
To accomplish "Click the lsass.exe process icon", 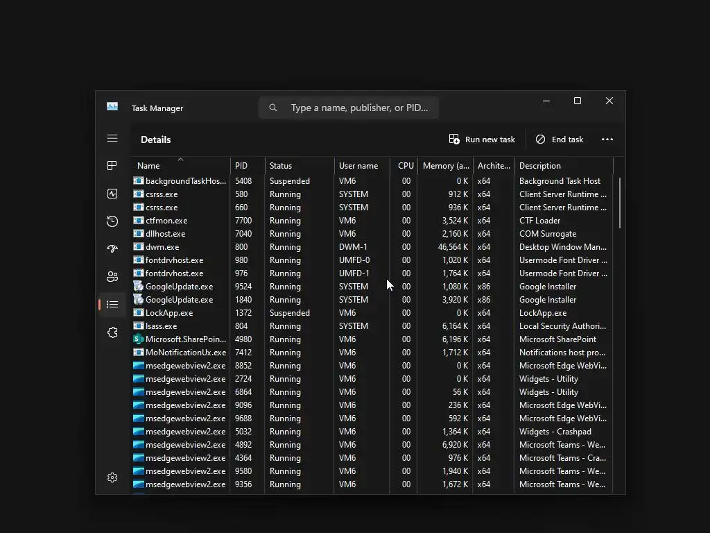I will [139, 326].
